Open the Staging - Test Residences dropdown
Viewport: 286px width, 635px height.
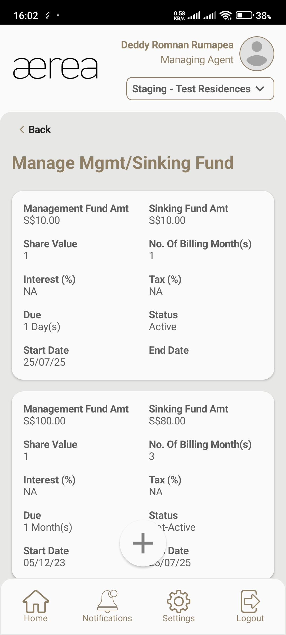(x=191, y=89)
